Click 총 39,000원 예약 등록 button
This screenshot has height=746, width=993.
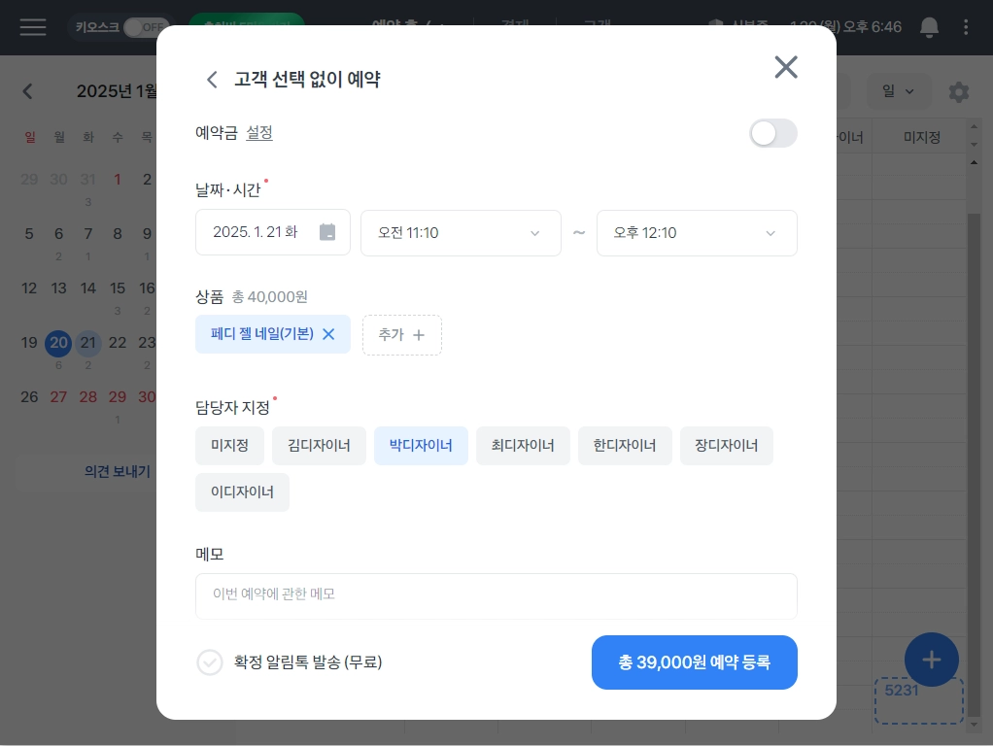pos(694,662)
